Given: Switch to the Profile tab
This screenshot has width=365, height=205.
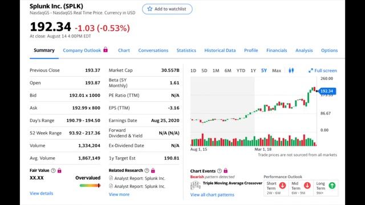Looking at the screenshot, I should tap(251, 51).
